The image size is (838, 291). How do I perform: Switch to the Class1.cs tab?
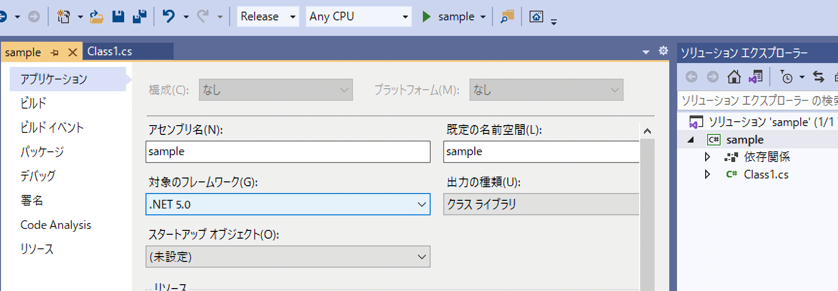coord(110,51)
